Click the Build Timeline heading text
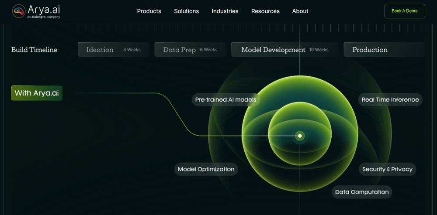Image resolution: width=437 pixels, height=215 pixels. coord(34,50)
